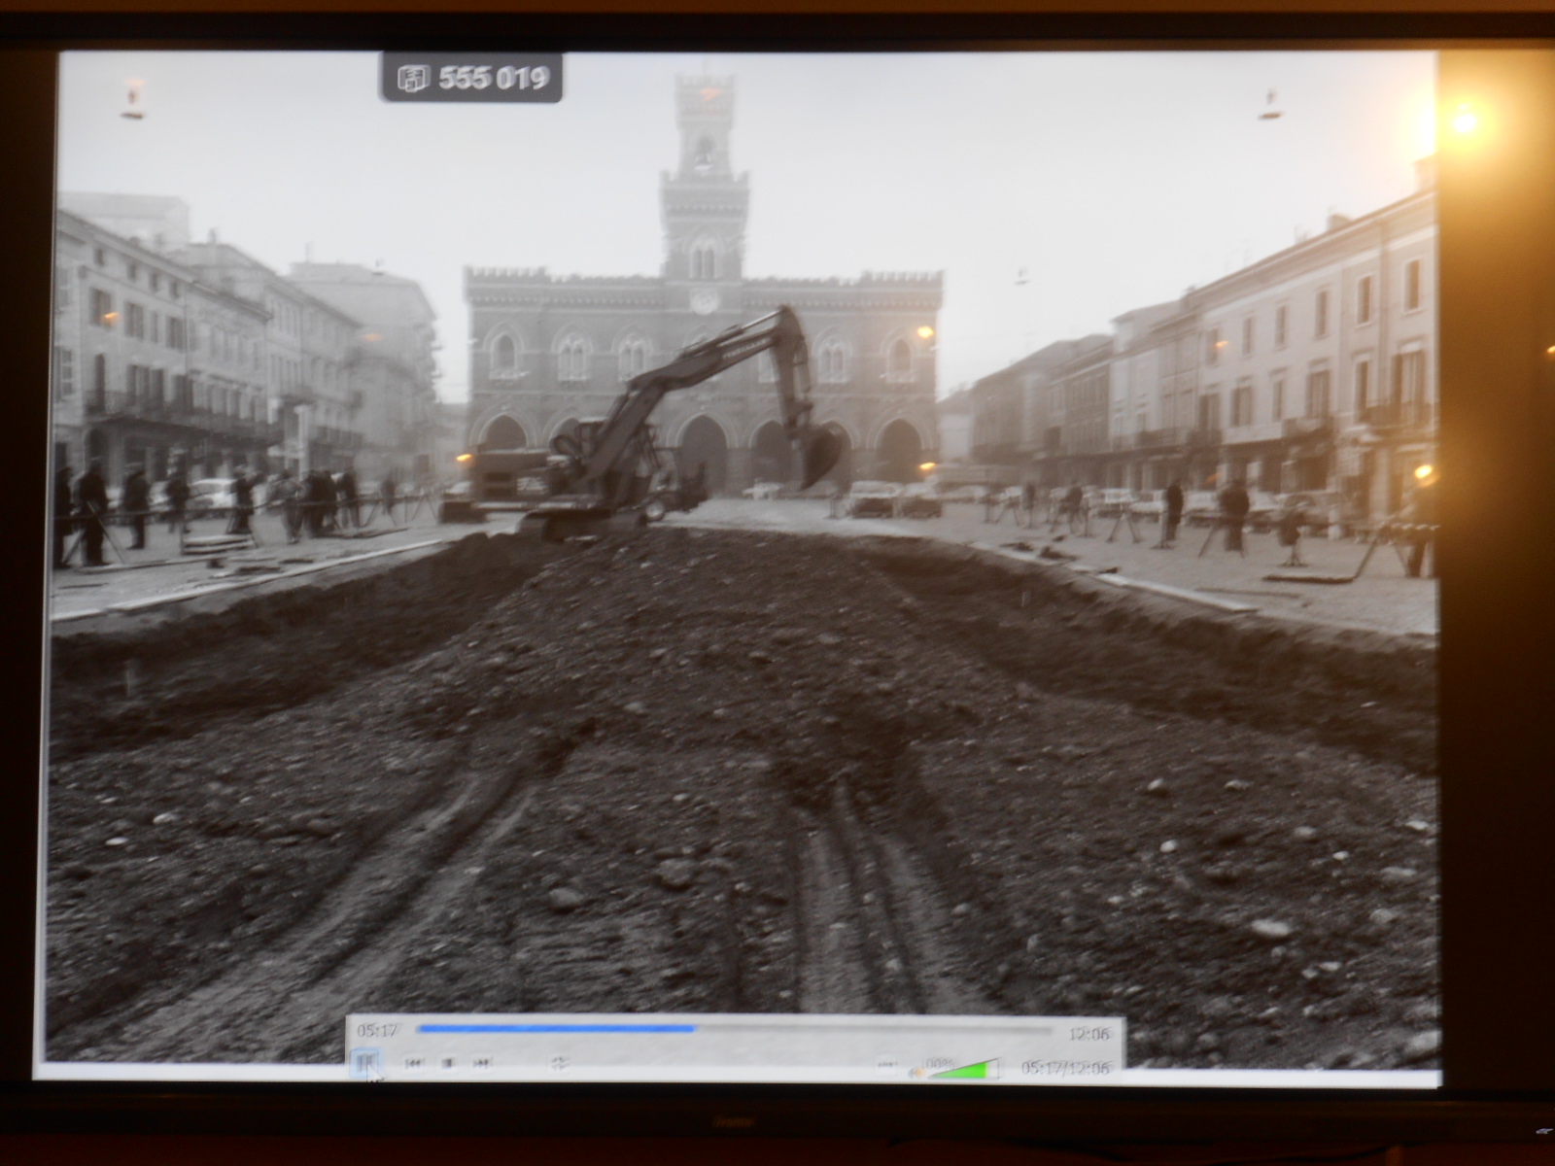1555x1166 pixels.
Task: Skip to the next media item
Action: (482, 1064)
